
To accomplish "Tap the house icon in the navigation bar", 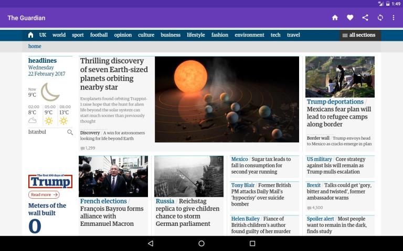I will (30, 35).
